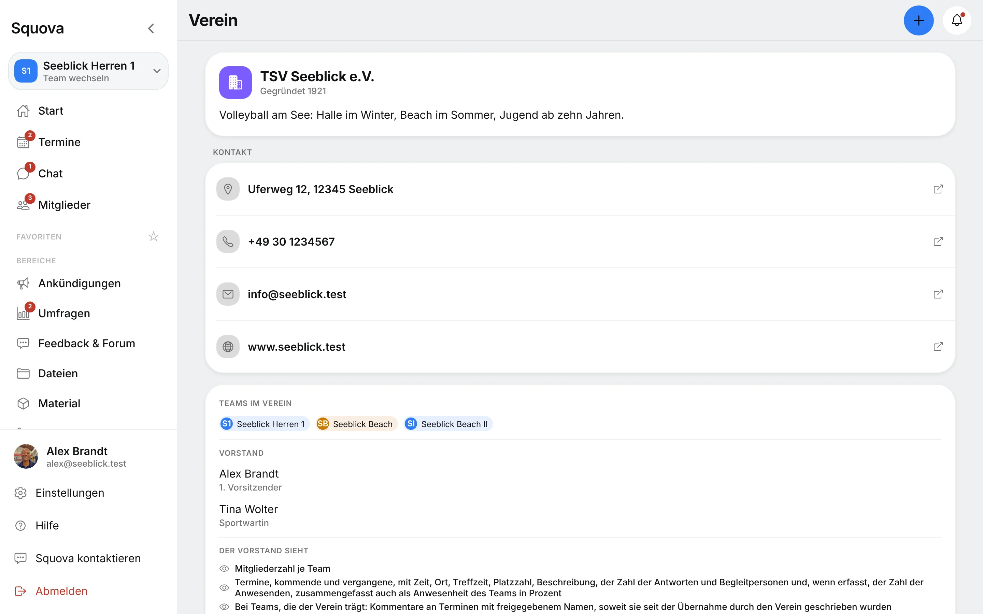
Task: Click the Start house icon
Action: [23, 111]
